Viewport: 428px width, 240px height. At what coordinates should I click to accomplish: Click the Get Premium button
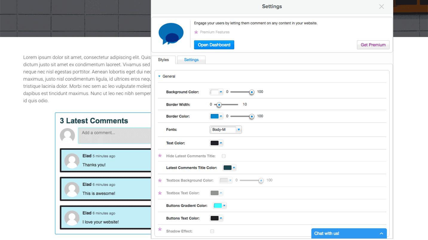coord(373,45)
